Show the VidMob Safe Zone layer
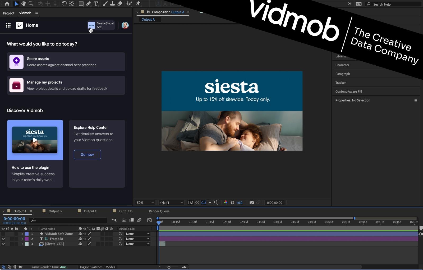Image resolution: width=423 pixels, height=270 pixels. 3,234
